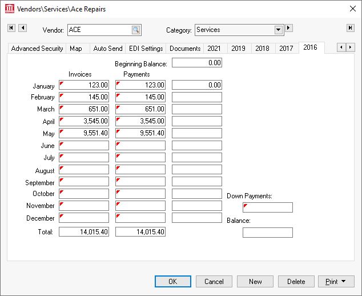Select the 2016 tab
This screenshot has width=362, height=296.
pyautogui.click(x=311, y=47)
